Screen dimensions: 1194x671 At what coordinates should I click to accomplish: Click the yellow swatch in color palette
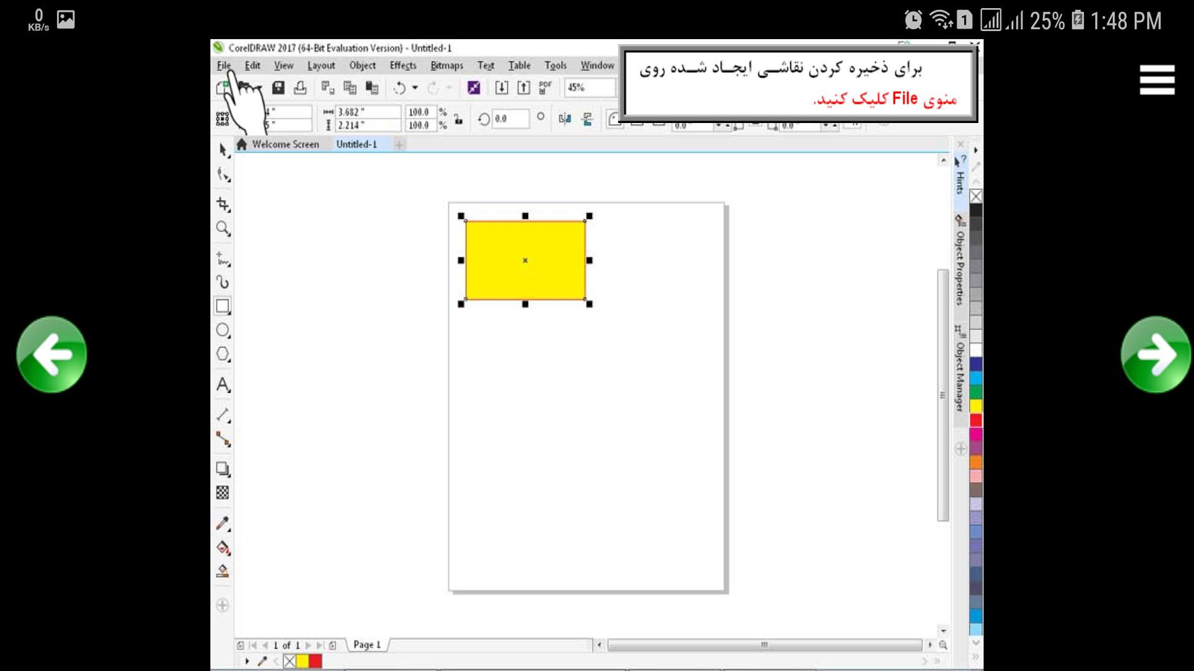coord(976,406)
